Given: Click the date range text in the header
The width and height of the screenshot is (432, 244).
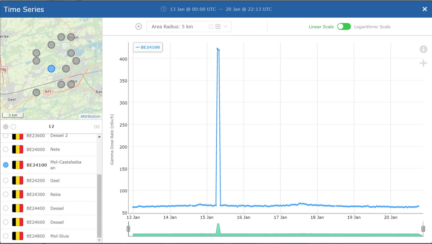Looking at the screenshot, I should (x=221, y=9).
